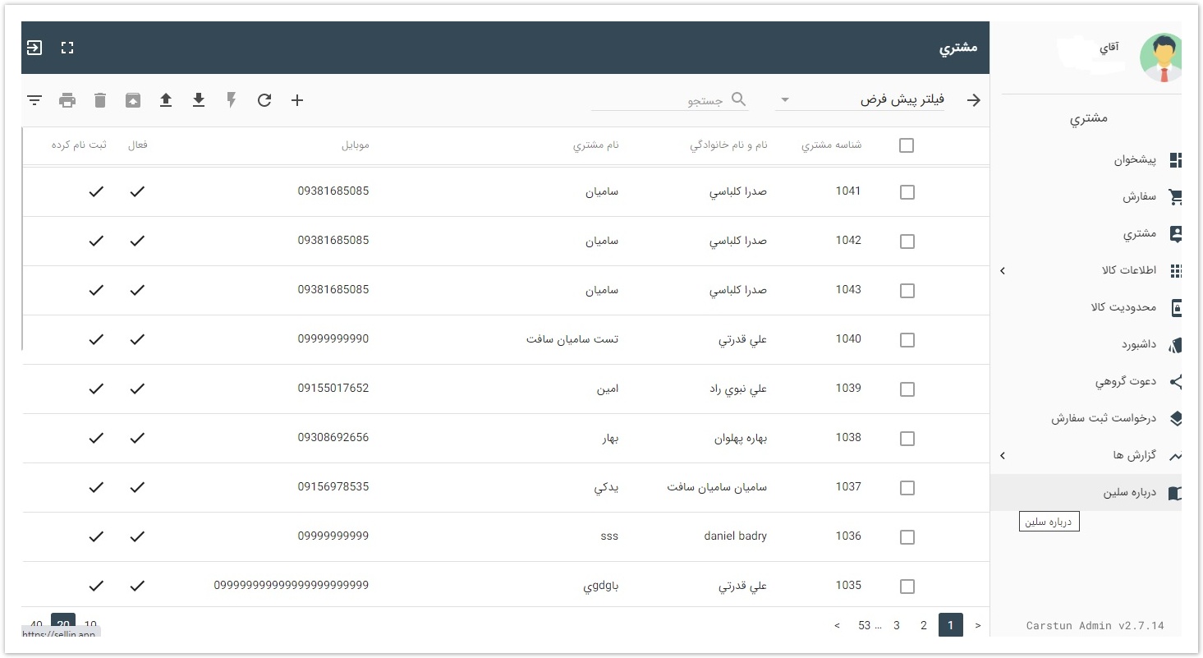1203x658 pixels.
Task: Click the سفارش shopping cart icon
Action: (1175, 197)
